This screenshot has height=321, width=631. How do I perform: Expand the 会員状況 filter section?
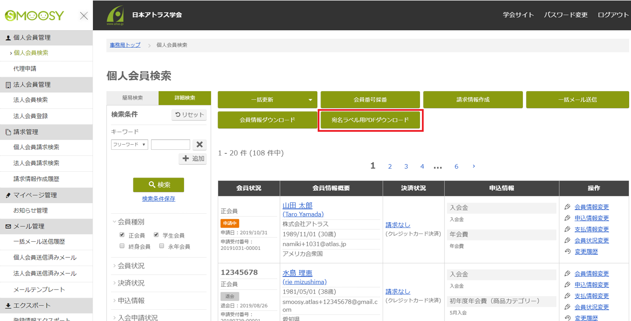pos(131,266)
